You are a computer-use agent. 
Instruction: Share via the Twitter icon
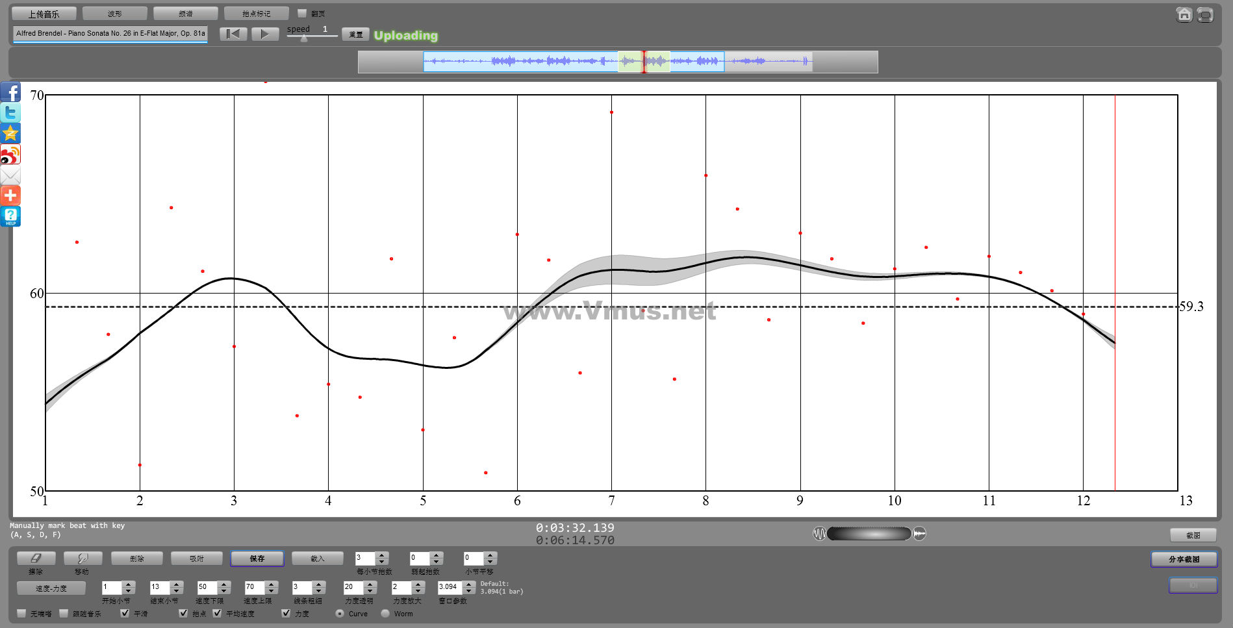click(x=10, y=113)
